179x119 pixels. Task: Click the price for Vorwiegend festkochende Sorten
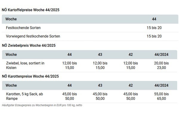[154, 36]
